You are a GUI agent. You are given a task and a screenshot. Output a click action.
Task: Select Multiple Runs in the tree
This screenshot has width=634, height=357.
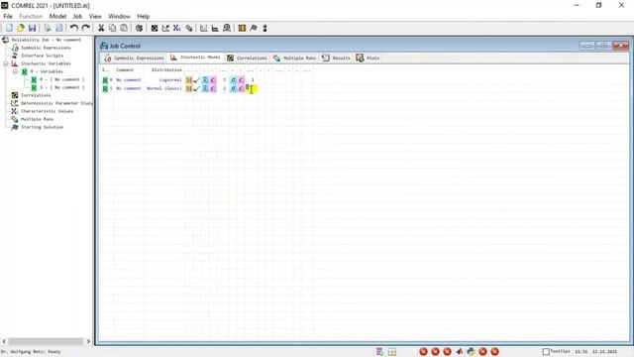pos(37,119)
